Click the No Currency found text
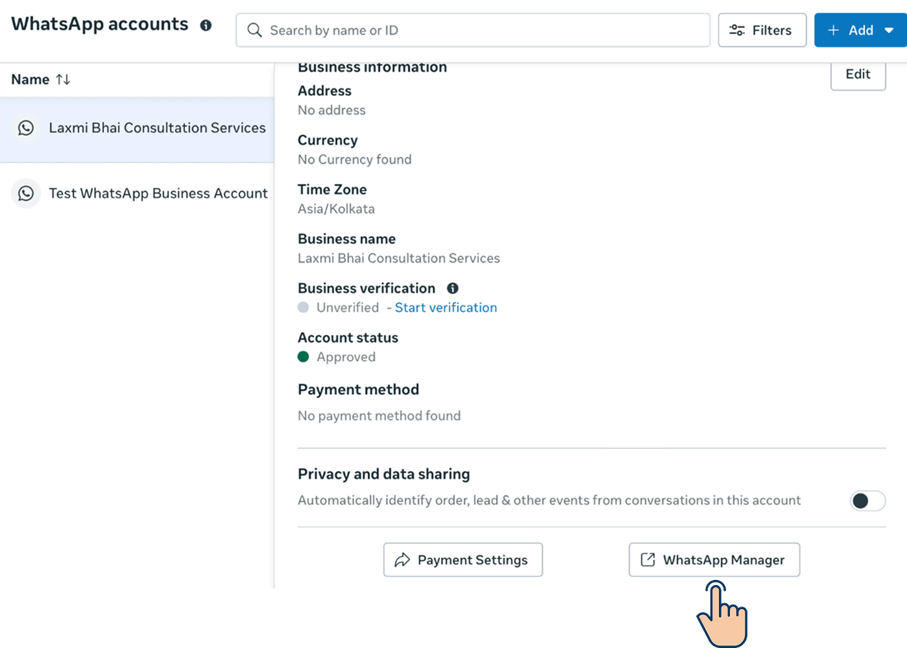 [x=354, y=160]
